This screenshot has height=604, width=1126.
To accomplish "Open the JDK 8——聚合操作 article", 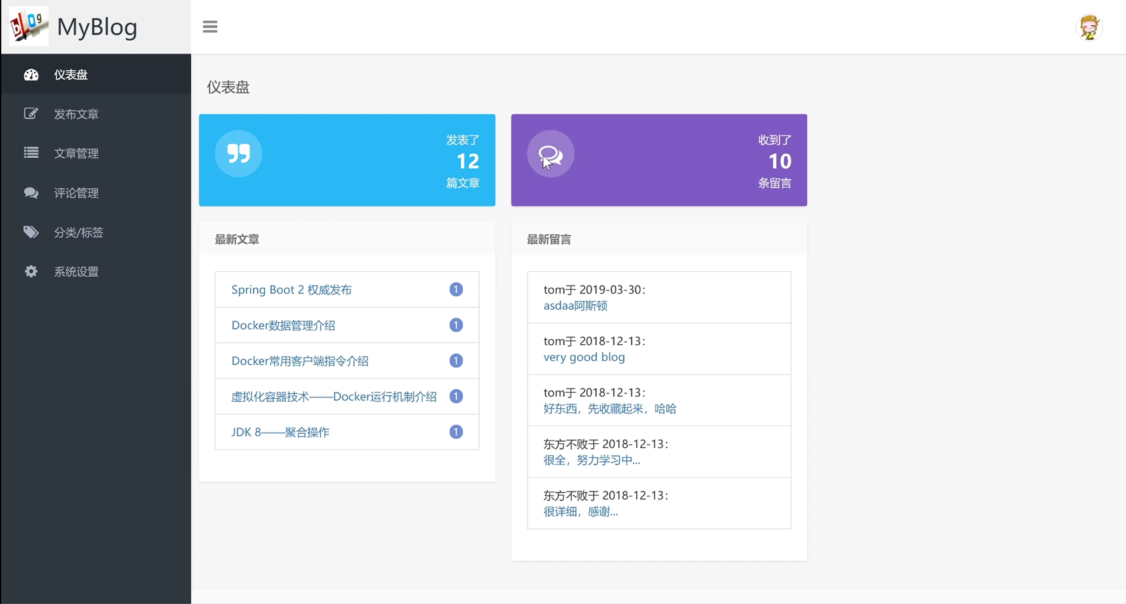I will tap(280, 432).
